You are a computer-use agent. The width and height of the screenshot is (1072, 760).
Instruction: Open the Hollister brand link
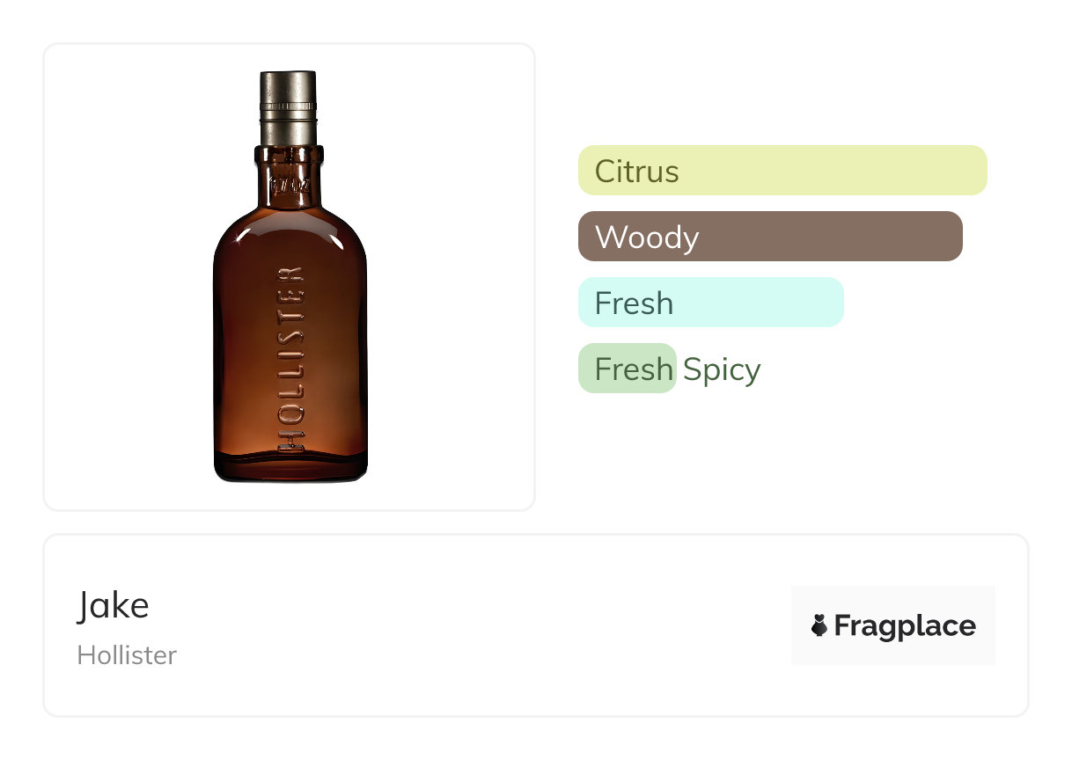point(127,655)
